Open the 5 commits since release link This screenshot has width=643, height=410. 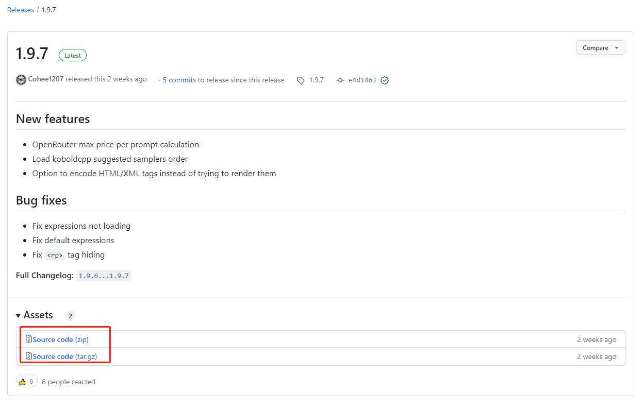(x=223, y=80)
